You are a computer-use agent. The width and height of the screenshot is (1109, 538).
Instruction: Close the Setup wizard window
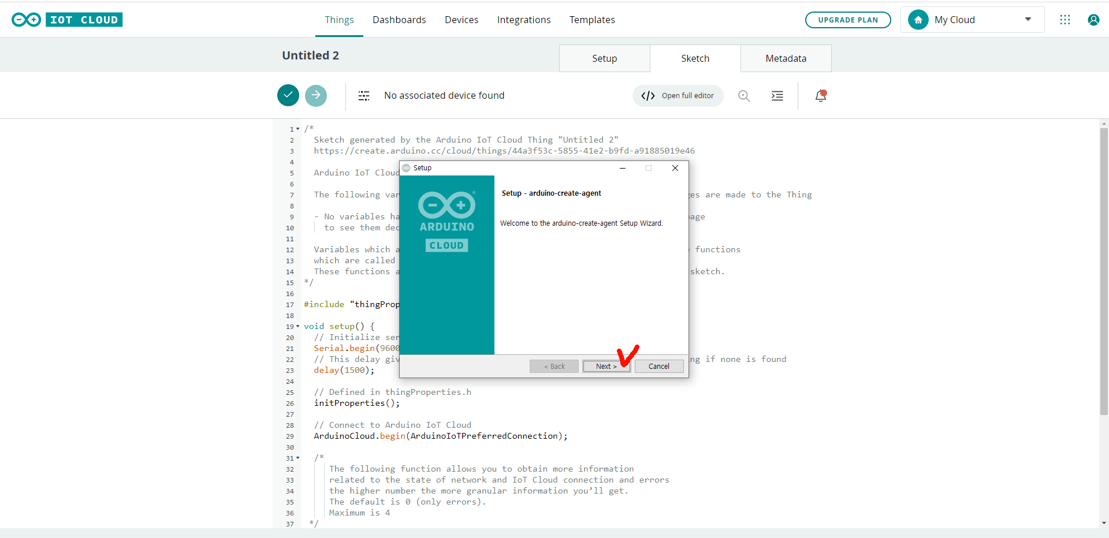click(675, 168)
